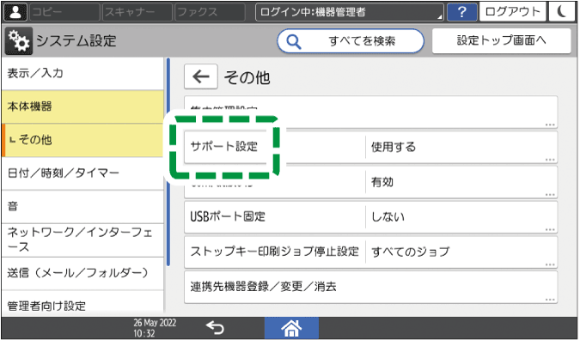This screenshot has width=580, height=340.
Task: Activate the energy saver moon icon
Action: pos(562,12)
